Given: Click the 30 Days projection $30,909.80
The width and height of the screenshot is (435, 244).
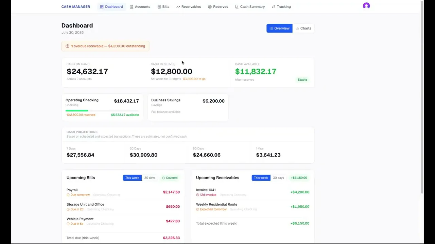Looking at the screenshot, I should coord(143,155).
